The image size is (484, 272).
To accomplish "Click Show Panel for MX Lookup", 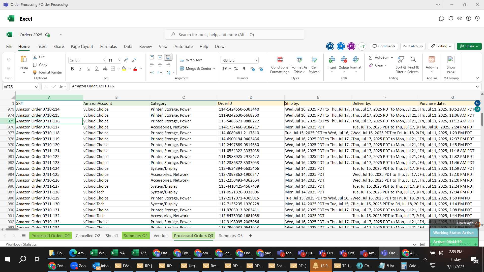I will click(451, 65).
